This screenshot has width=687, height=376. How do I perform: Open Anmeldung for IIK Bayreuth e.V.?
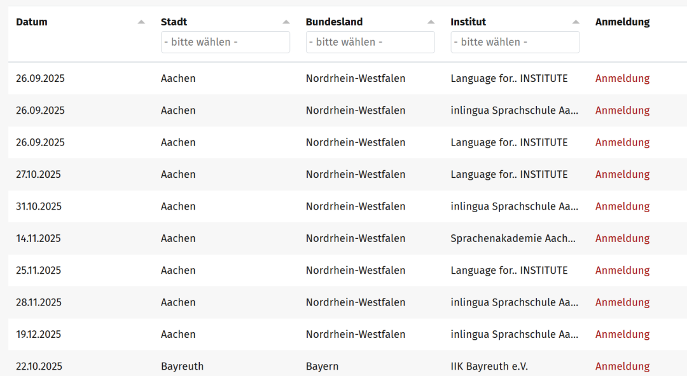click(x=622, y=366)
